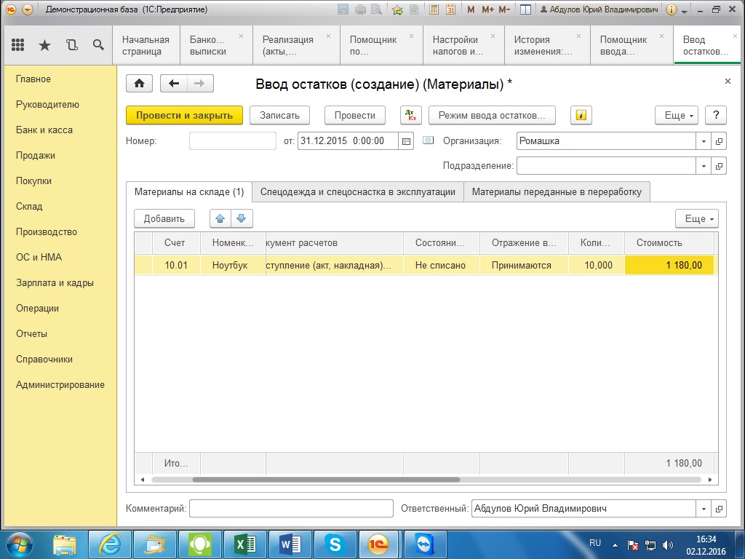This screenshot has height=559, width=745.
Task: Move row up with arrow icon
Action: (220, 218)
